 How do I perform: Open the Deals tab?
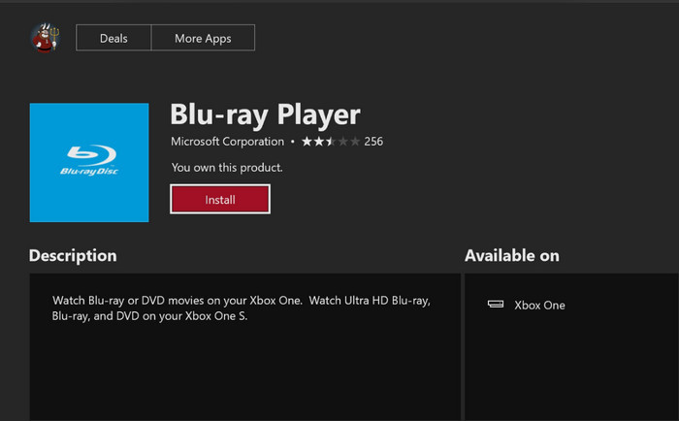click(113, 38)
